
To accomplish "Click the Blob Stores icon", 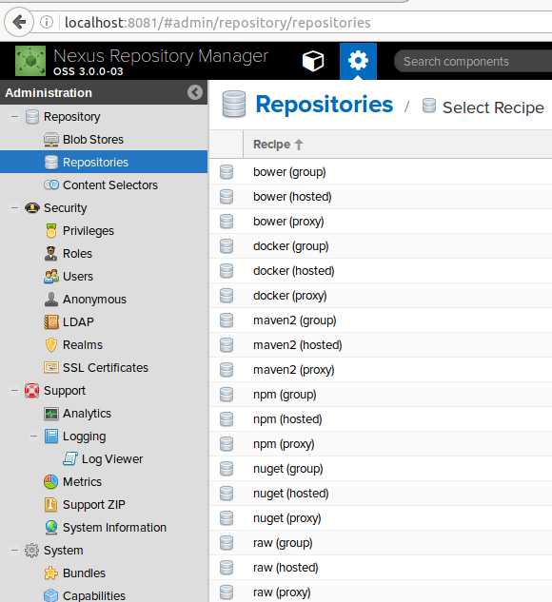I will [x=51, y=140].
